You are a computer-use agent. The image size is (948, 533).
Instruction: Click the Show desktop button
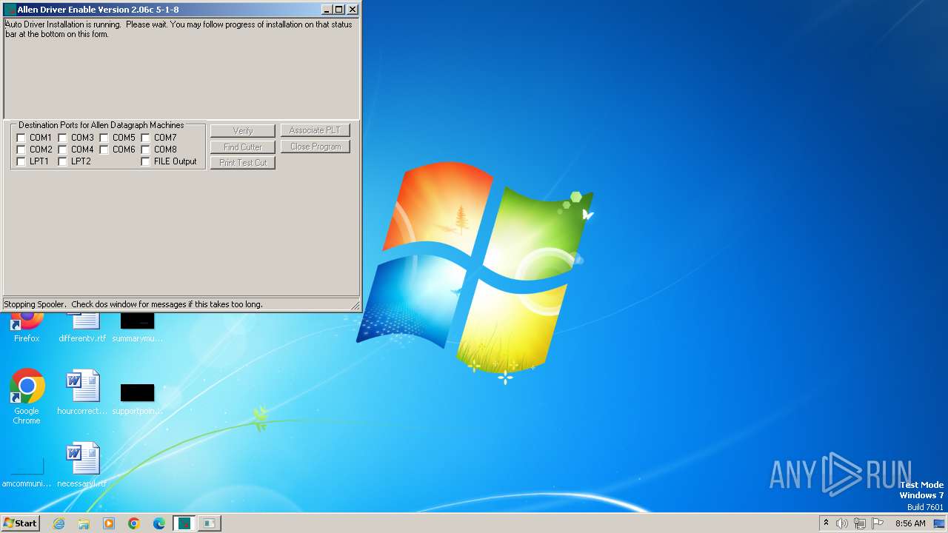[x=940, y=523]
